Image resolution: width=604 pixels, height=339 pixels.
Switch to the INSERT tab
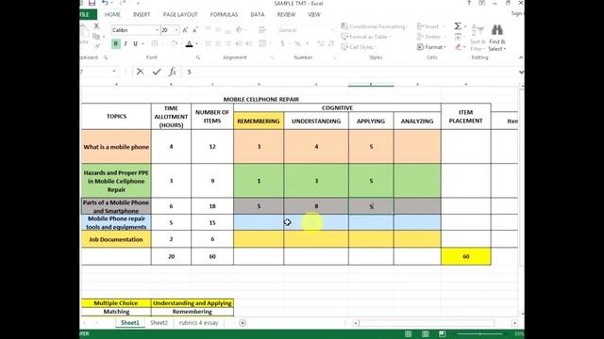click(142, 15)
